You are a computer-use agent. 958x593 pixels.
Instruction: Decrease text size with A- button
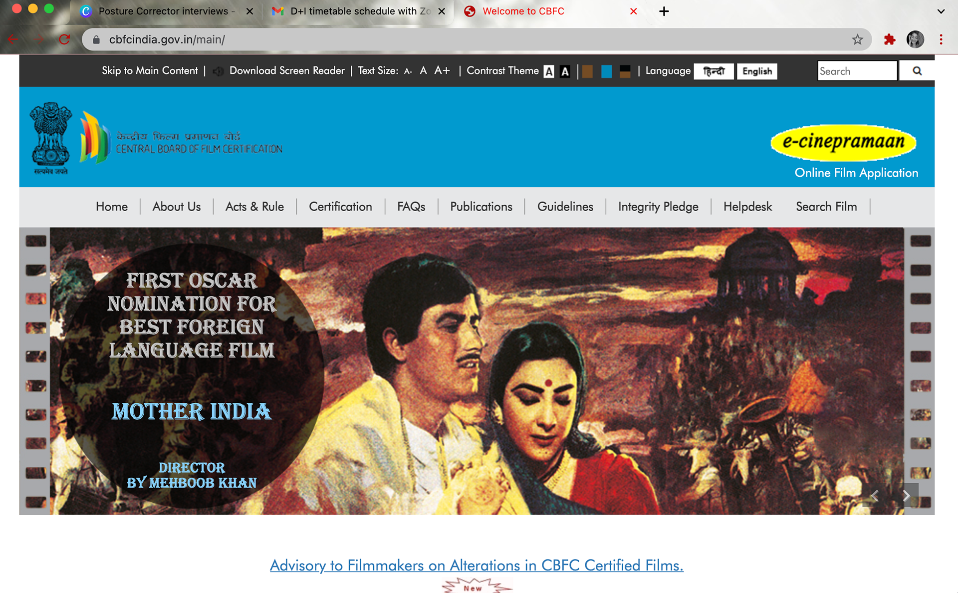pos(408,71)
